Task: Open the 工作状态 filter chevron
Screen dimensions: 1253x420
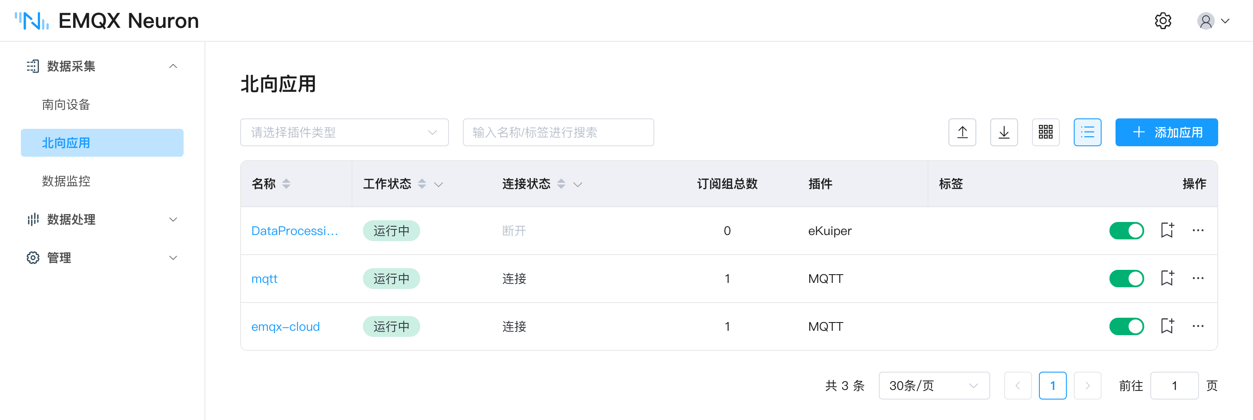Action: pyautogui.click(x=439, y=185)
